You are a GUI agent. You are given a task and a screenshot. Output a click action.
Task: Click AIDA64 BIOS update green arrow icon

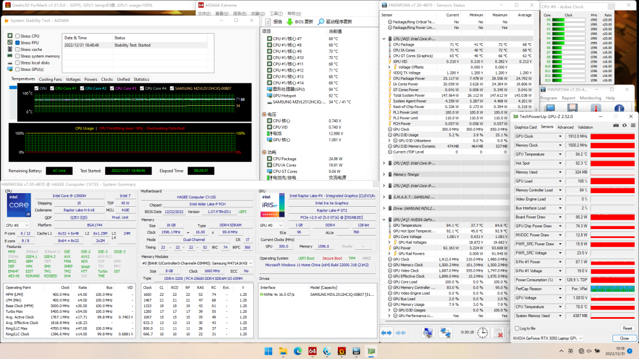290,21
